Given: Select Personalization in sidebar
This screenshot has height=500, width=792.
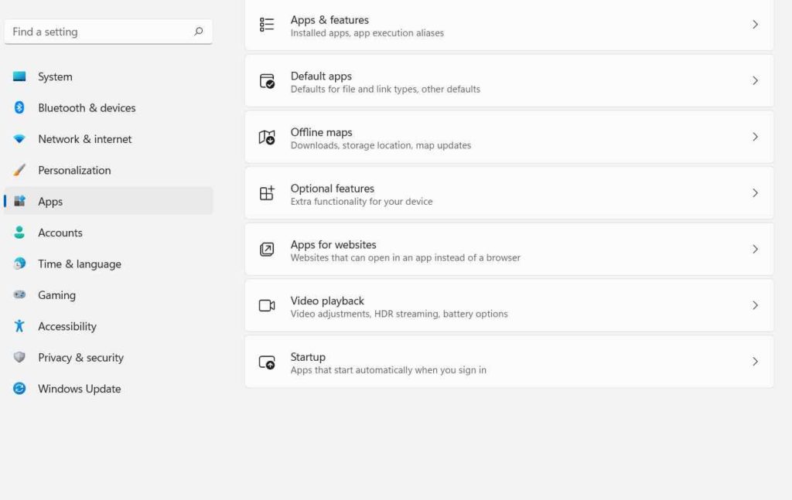Looking at the screenshot, I should tap(108, 170).
